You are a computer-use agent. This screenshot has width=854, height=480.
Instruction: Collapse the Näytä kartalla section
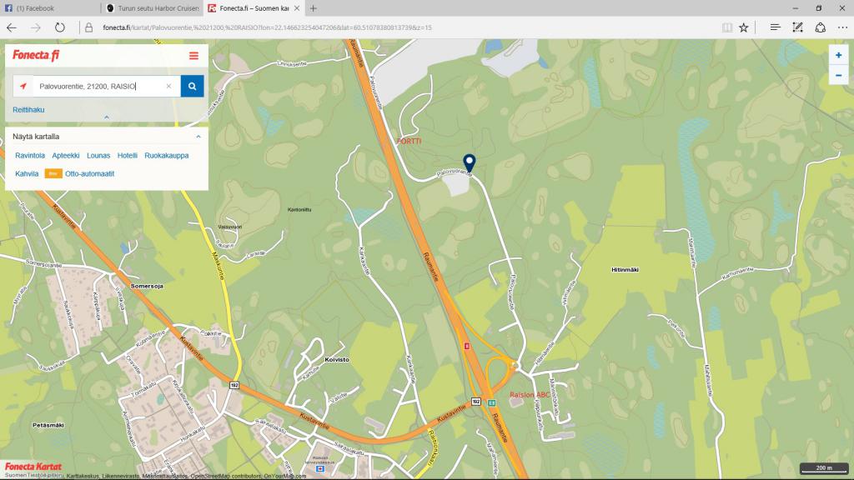tap(198, 136)
